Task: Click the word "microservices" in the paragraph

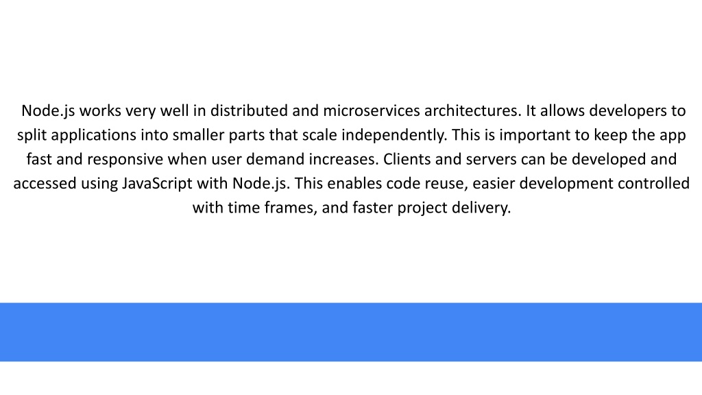Action: click(372, 110)
